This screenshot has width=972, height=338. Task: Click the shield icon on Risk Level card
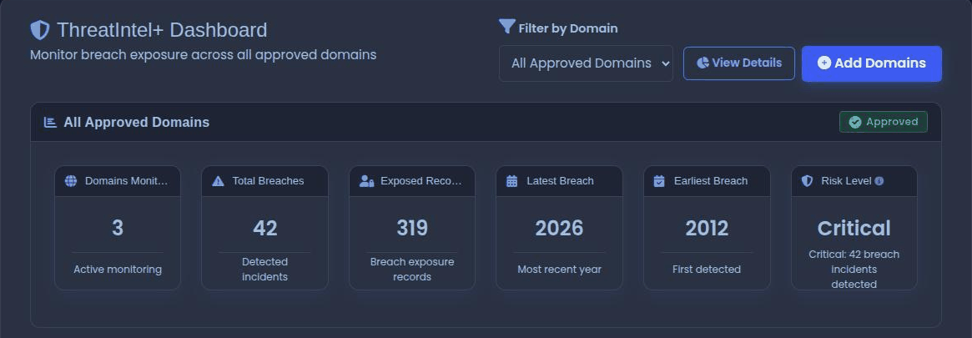[807, 181]
